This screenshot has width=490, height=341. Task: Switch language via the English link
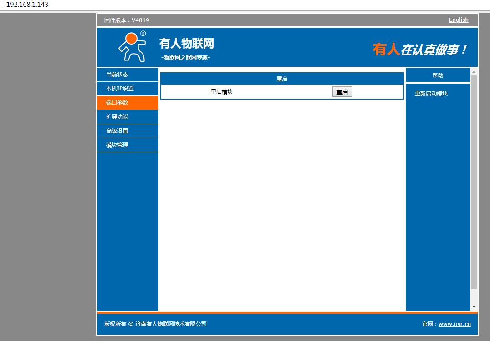pyautogui.click(x=458, y=20)
